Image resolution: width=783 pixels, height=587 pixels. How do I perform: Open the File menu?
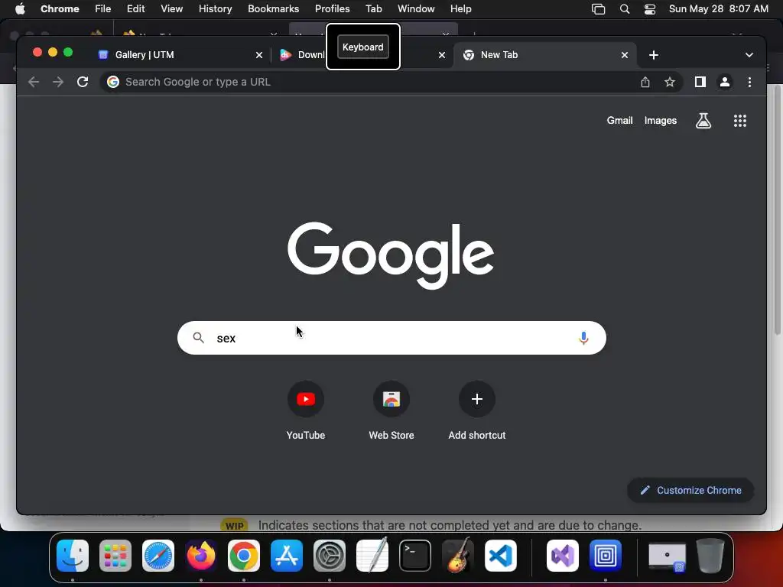coord(103,8)
